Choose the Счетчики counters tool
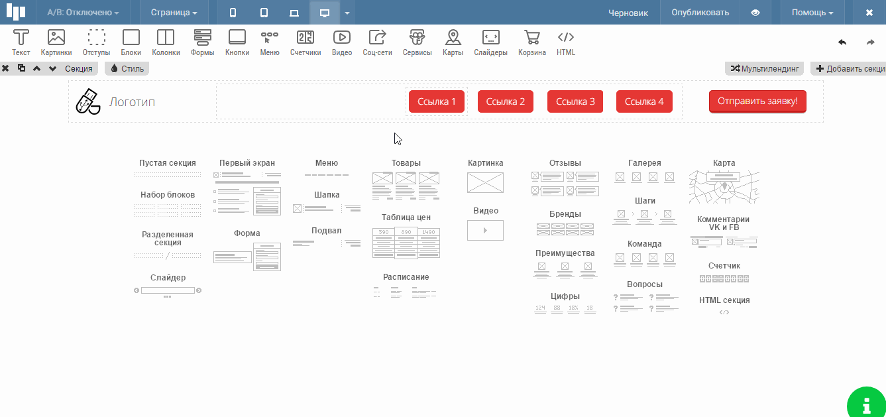Screen dimensions: 886x417 [x=305, y=42]
